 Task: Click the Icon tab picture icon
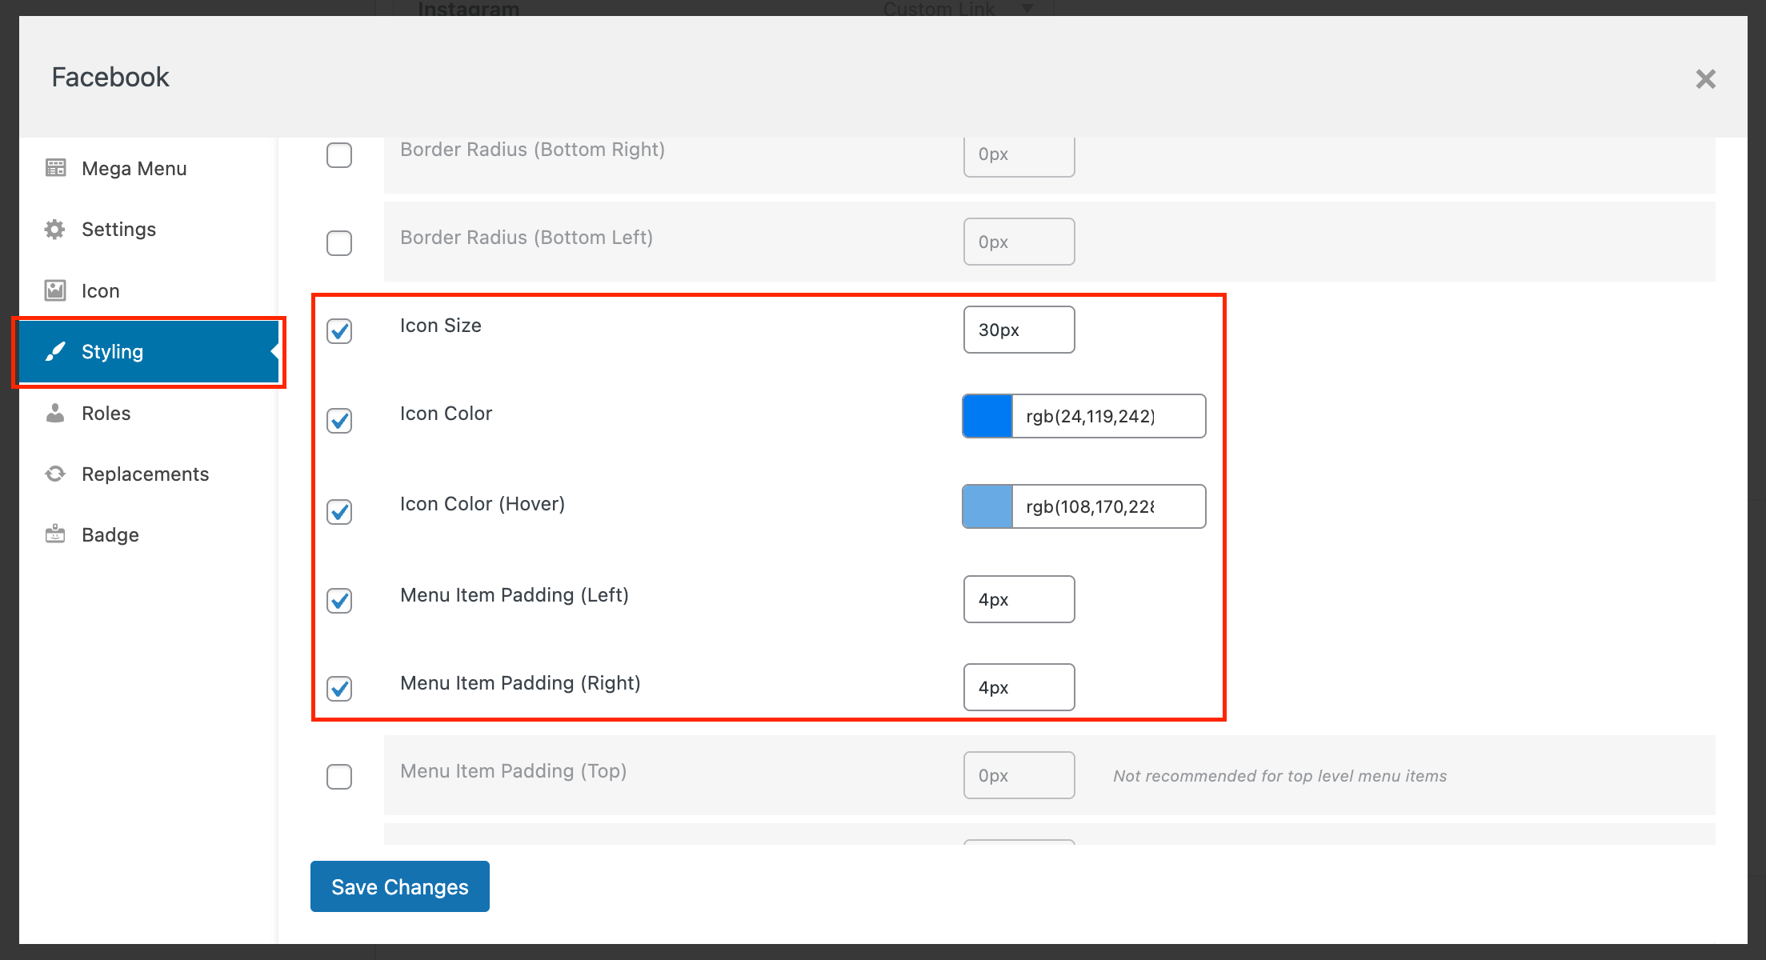(55, 290)
